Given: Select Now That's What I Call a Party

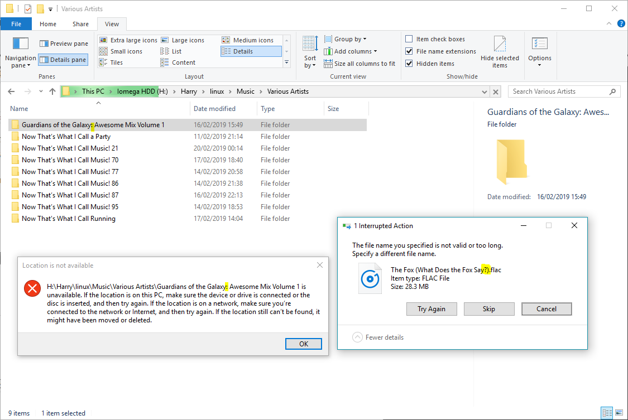Looking at the screenshot, I should pos(188,137).
